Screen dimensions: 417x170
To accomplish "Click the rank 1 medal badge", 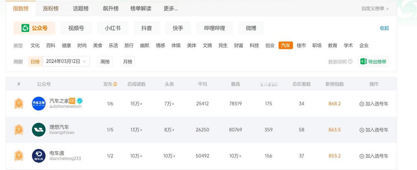I will (19, 104).
